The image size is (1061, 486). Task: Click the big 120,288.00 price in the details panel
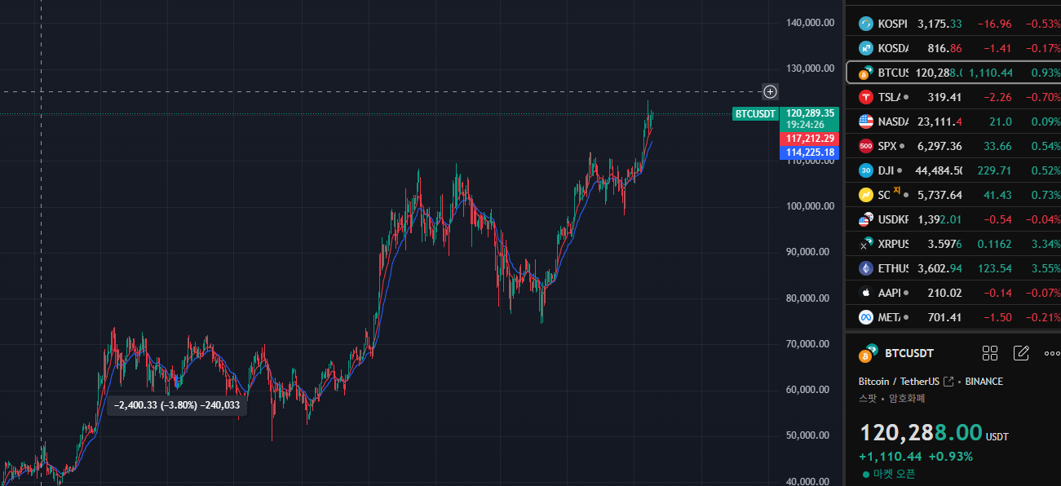(x=920, y=433)
